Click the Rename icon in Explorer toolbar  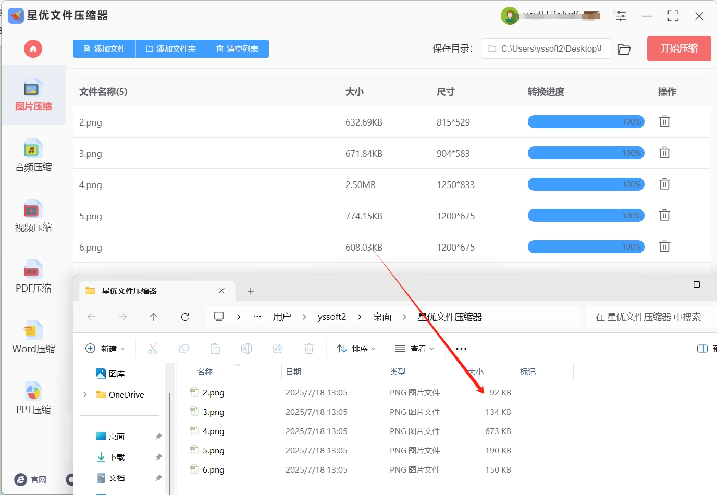pyautogui.click(x=246, y=349)
